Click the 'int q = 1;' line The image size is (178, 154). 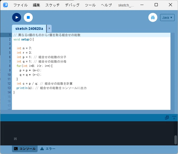24,62
